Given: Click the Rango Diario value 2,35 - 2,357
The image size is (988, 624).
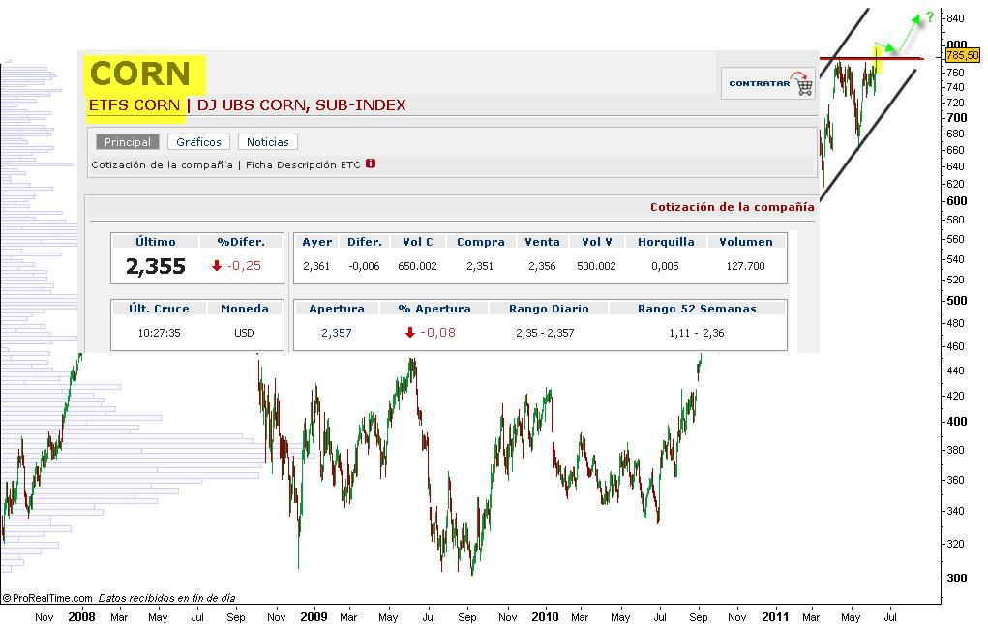Looking at the screenshot, I should tap(545, 333).
